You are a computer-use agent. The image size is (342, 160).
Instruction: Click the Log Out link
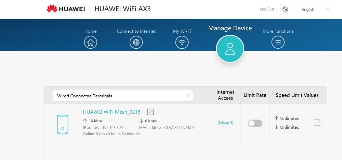(267, 9)
